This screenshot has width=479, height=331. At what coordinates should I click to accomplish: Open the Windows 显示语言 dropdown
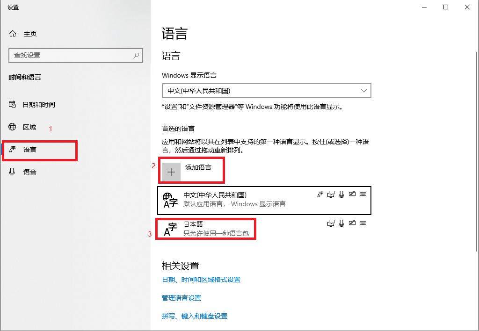click(266, 91)
